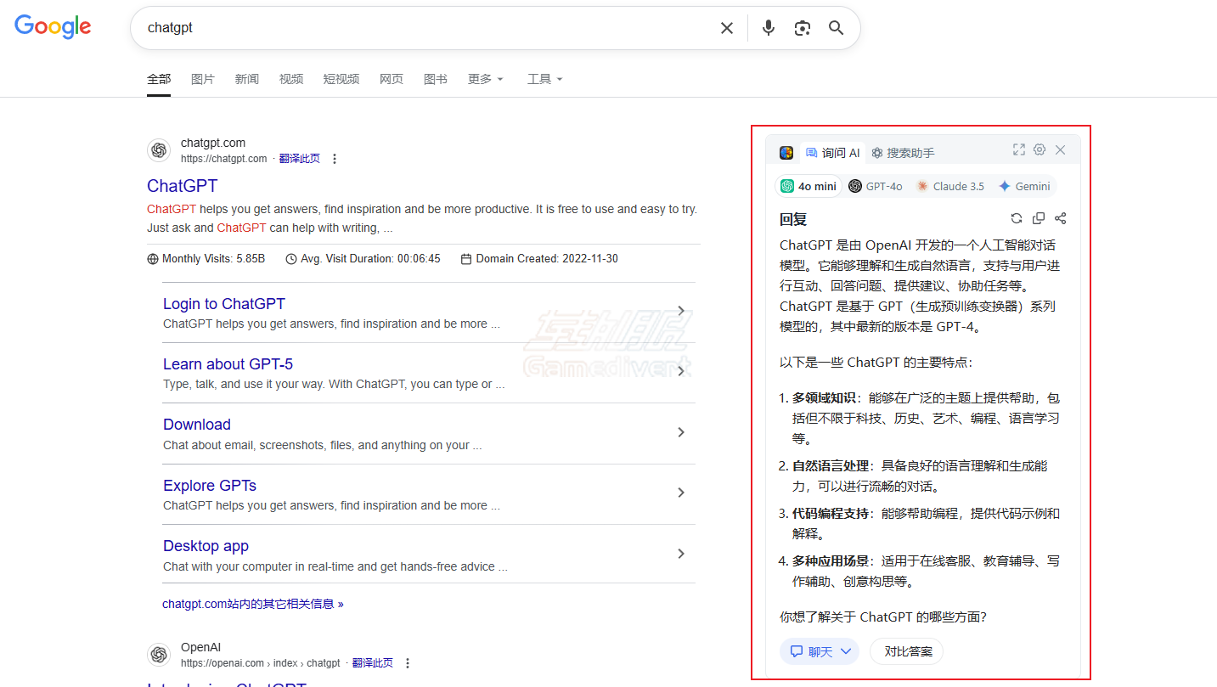
Task: Click 翻译此页 for OpenAI result
Action: click(373, 663)
